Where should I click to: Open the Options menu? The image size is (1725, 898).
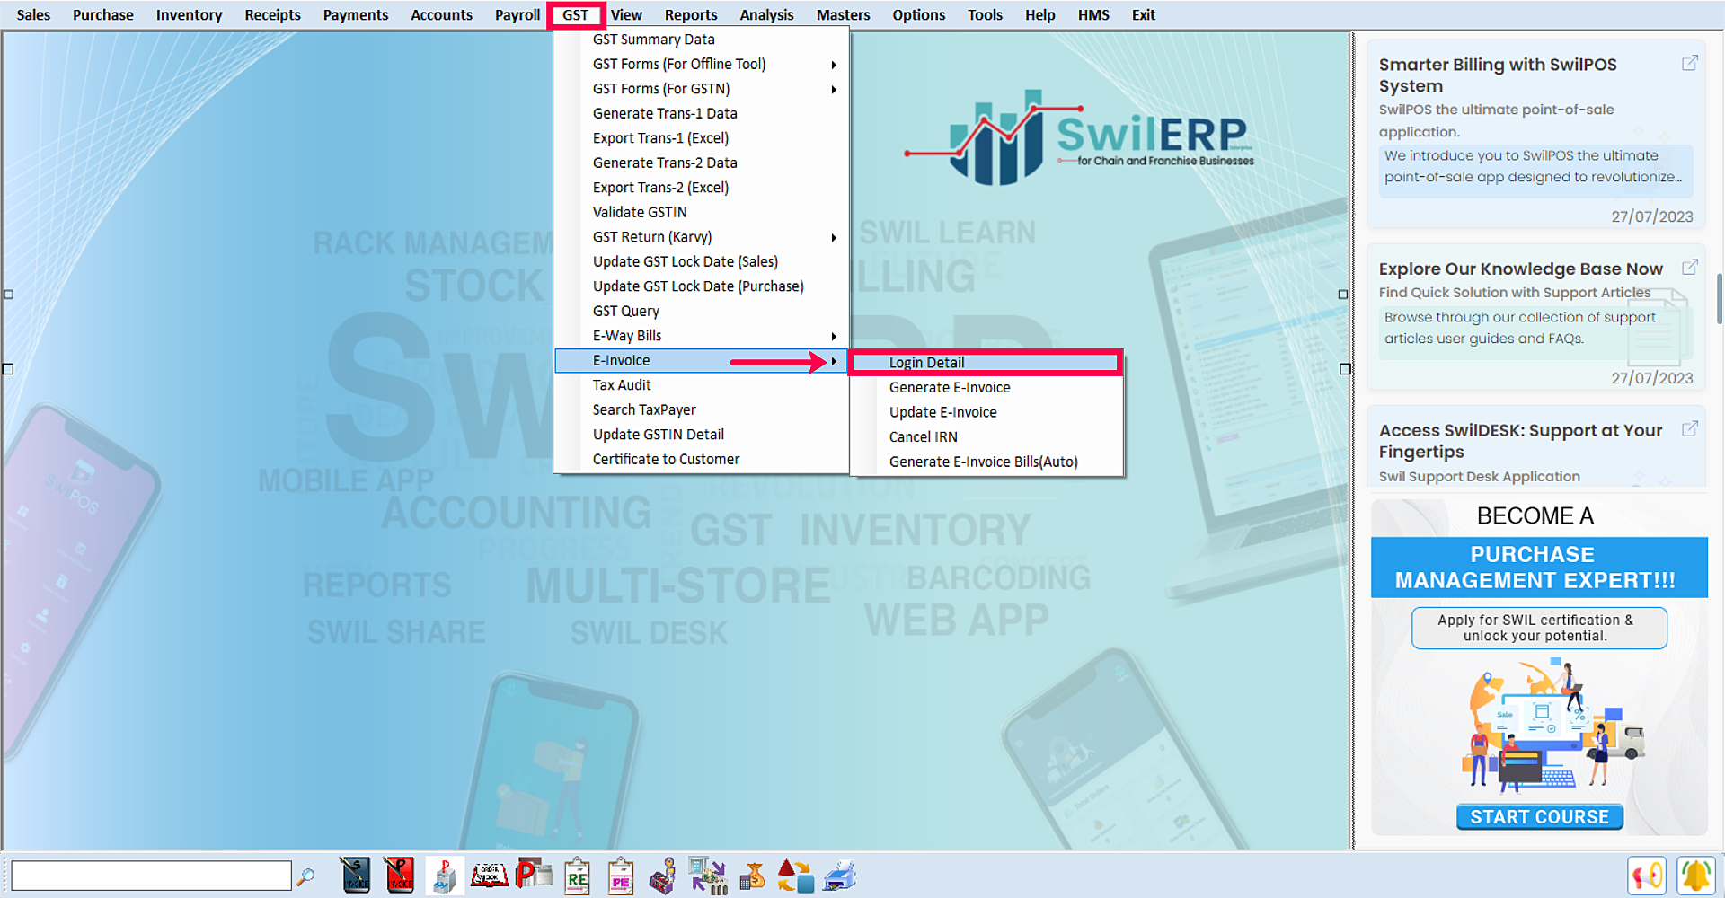pos(918,14)
